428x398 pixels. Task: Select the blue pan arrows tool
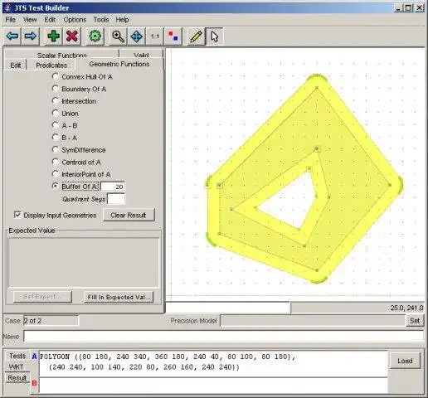point(136,36)
